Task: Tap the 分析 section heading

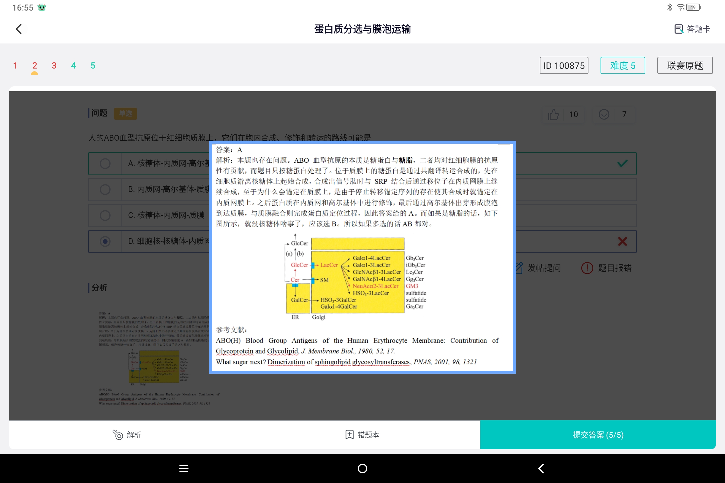Action: pos(99,288)
